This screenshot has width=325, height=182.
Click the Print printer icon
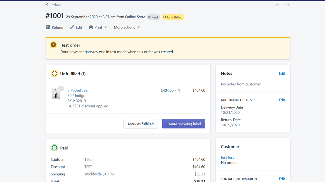(91, 27)
